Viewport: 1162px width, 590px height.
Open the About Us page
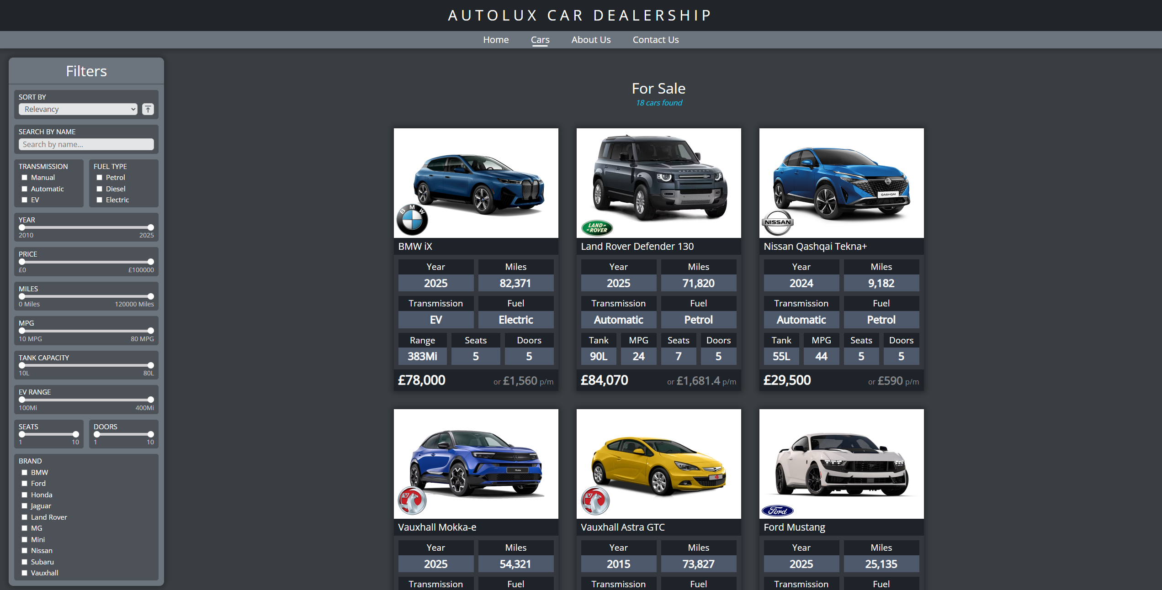(591, 40)
